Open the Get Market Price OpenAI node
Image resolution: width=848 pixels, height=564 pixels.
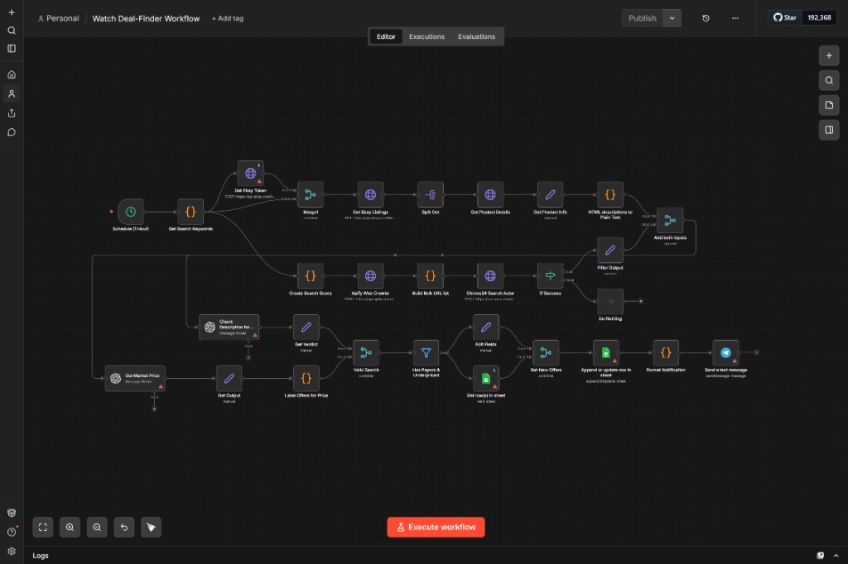[x=135, y=378]
